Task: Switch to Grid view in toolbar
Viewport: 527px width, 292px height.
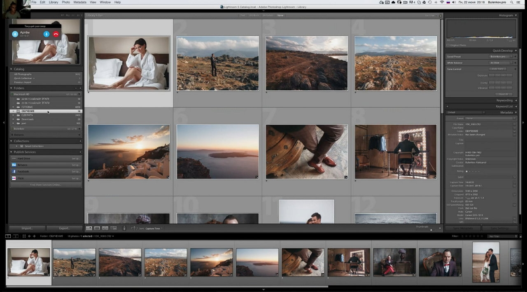Action: tap(89, 228)
